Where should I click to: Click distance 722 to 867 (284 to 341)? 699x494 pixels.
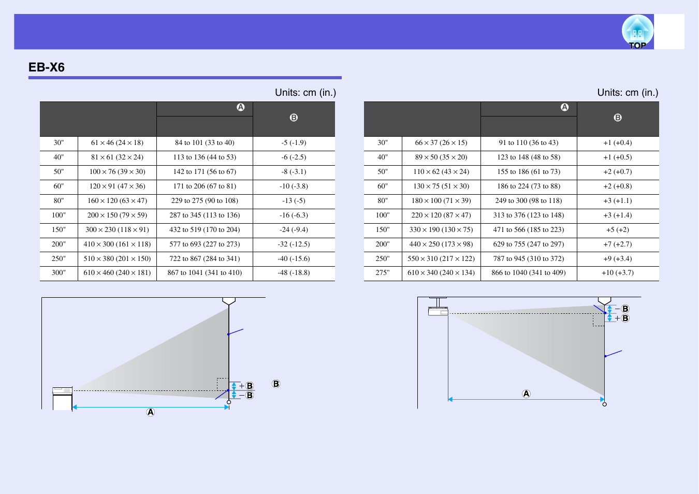tap(205, 259)
